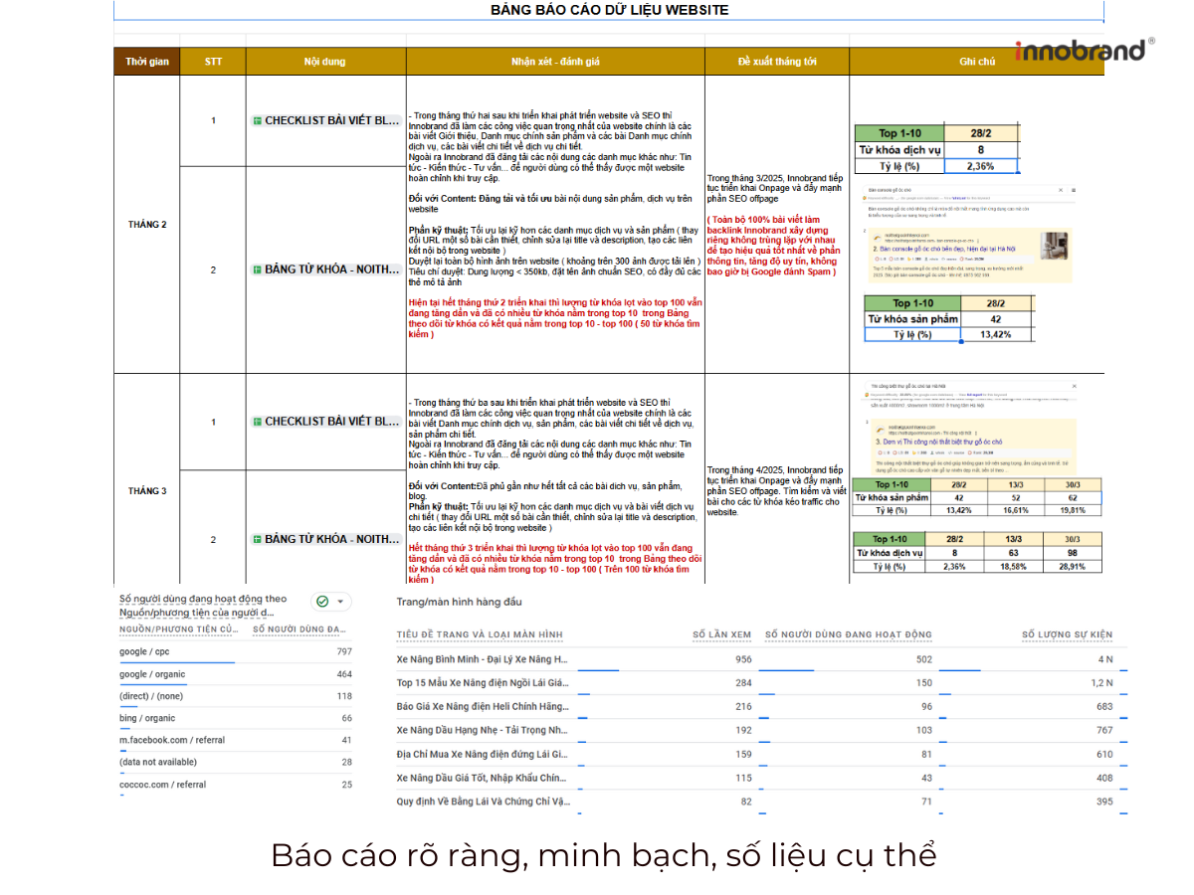1194x895 pixels.
Task: Click the 'm.facebook.com / referral' row
Action: [236, 740]
